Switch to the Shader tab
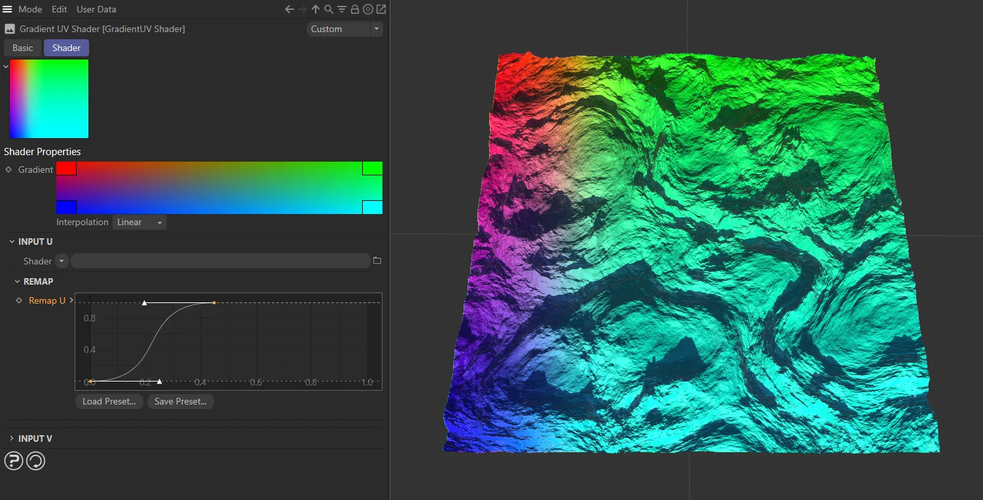Image resolution: width=983 pixels, height=500 pixels. pos(65,48)
